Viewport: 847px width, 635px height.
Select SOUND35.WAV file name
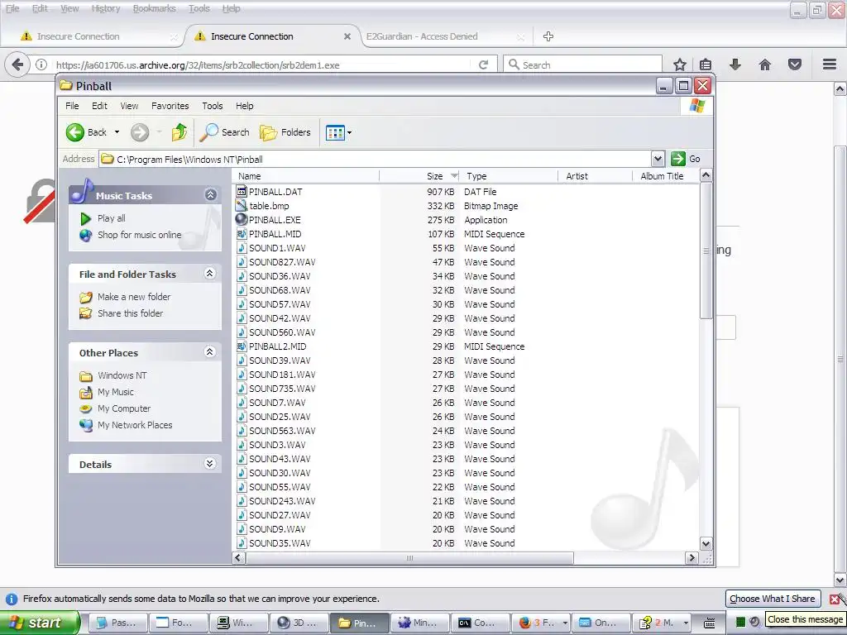pyautogui.click(x=280, y=543)
